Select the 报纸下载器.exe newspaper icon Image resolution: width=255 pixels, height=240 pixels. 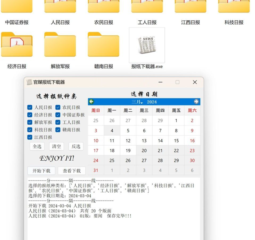tap(147, 45)
